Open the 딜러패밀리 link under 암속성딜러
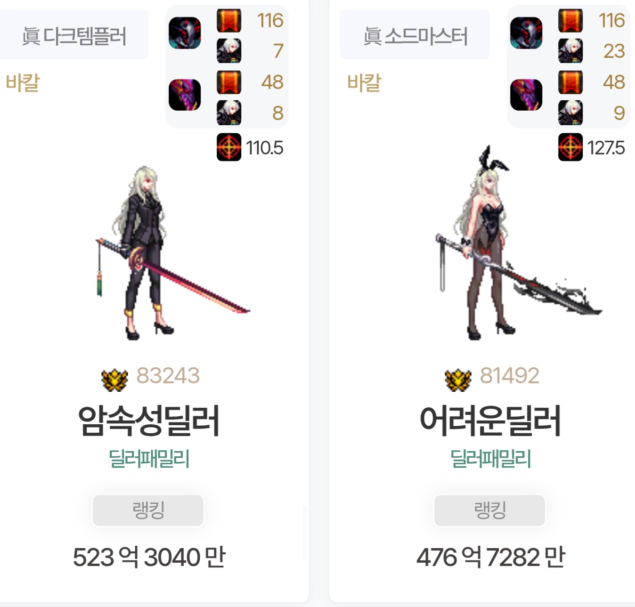Image resolution: width=635 pixels, height=607 pixels. coord(149,458)
